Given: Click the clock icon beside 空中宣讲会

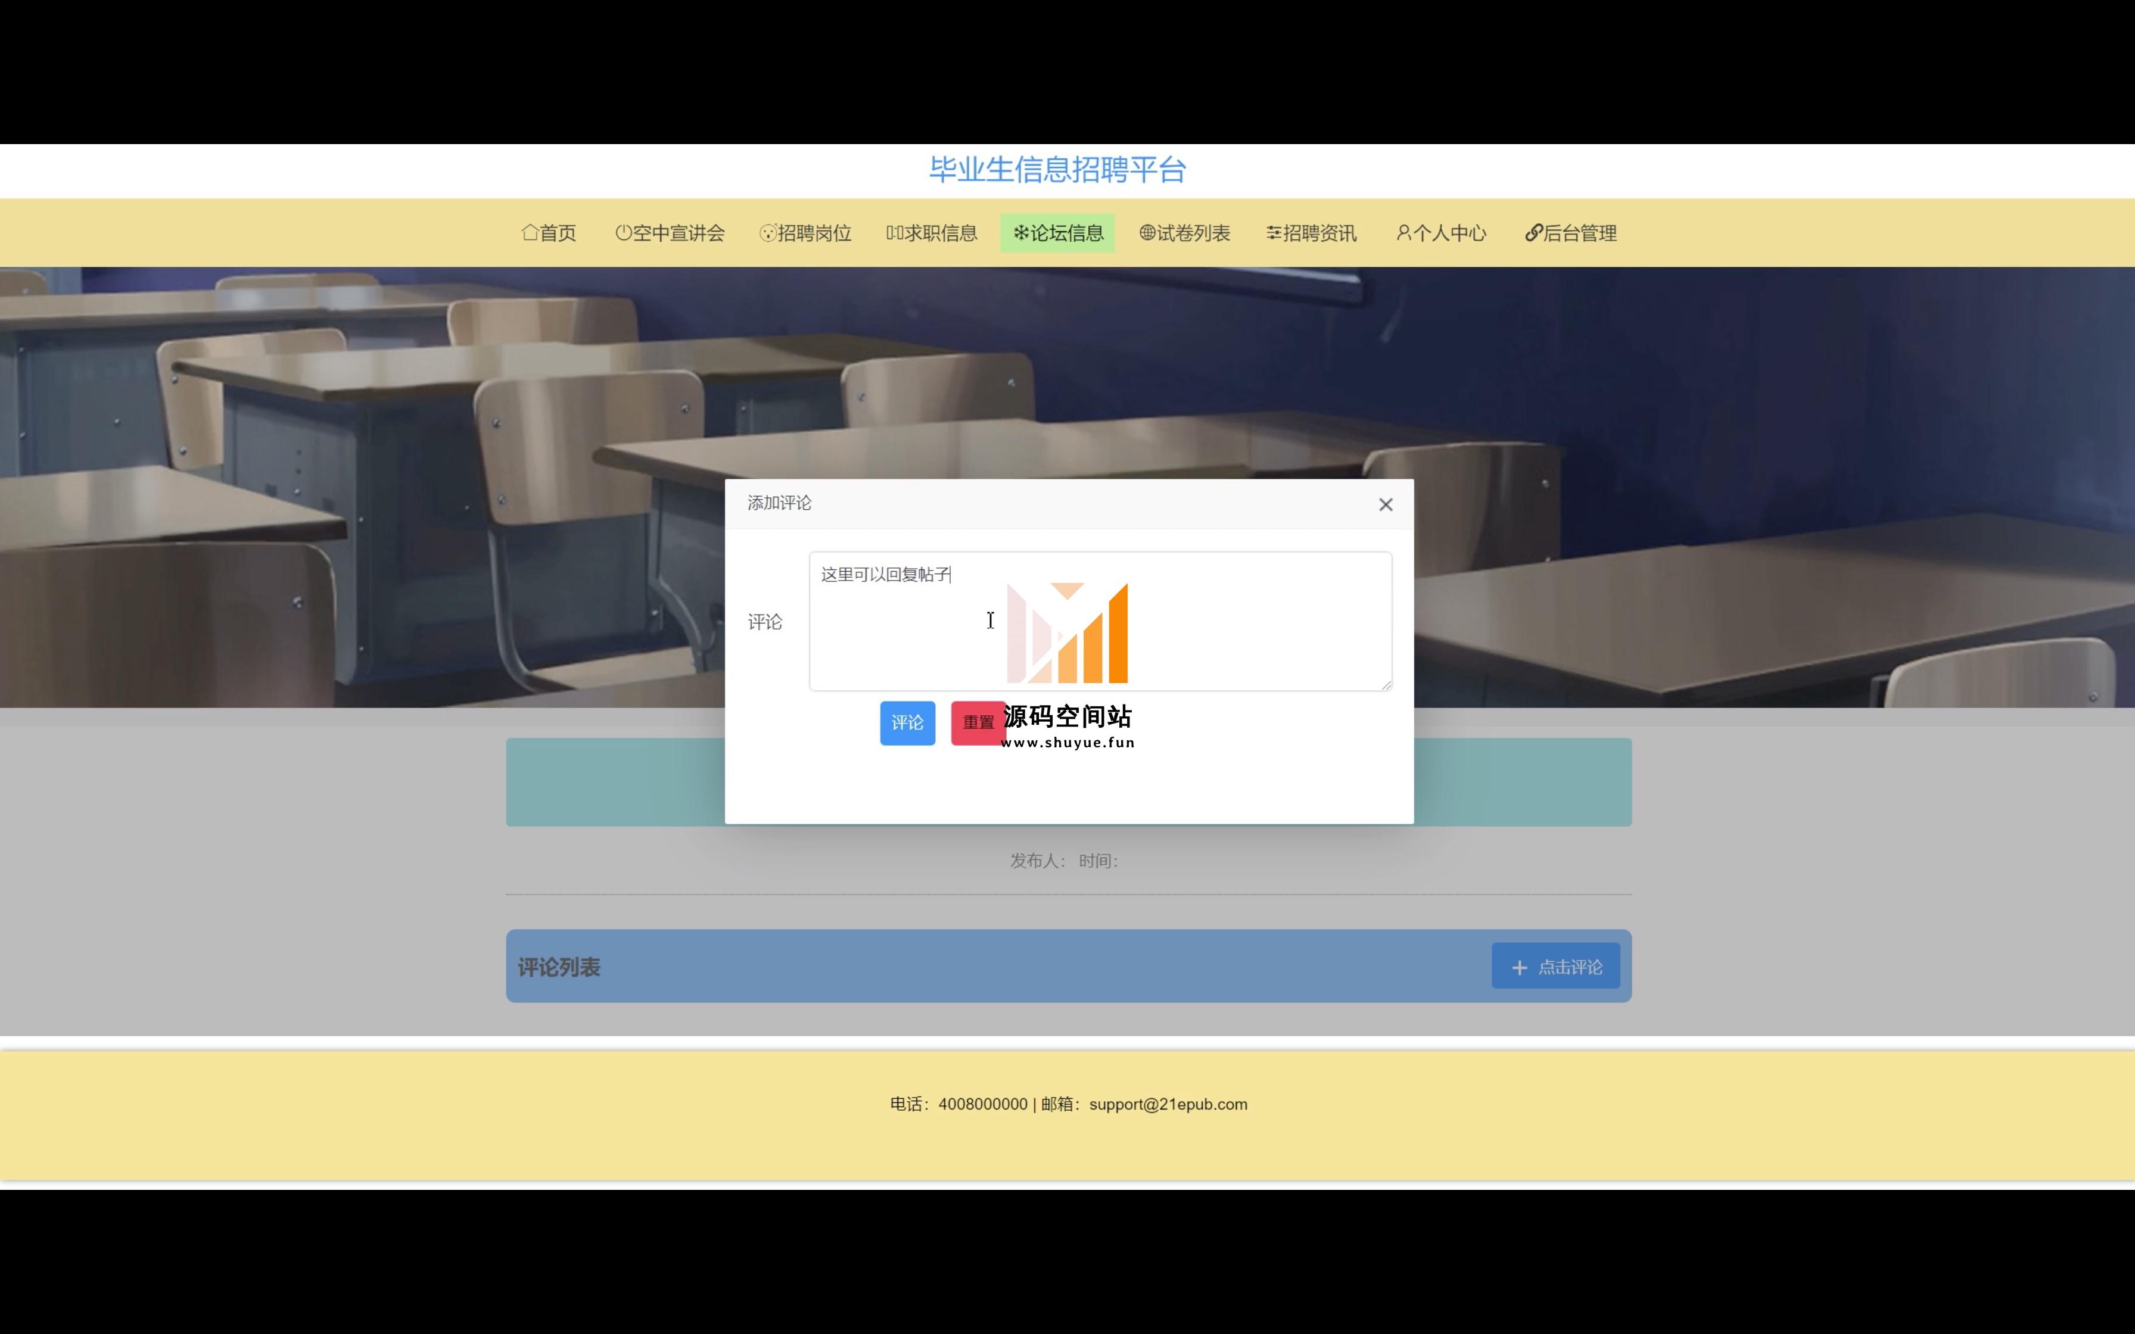Looking at the screenshot, I should (623, 233).
